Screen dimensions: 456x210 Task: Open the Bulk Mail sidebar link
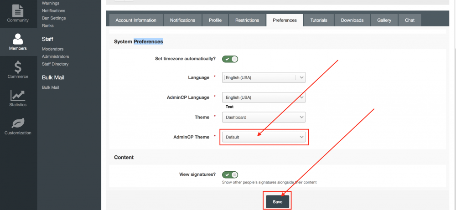(51, 87)
